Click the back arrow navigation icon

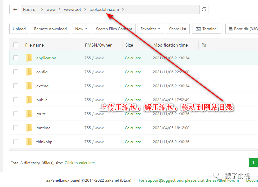click(15, 9)
